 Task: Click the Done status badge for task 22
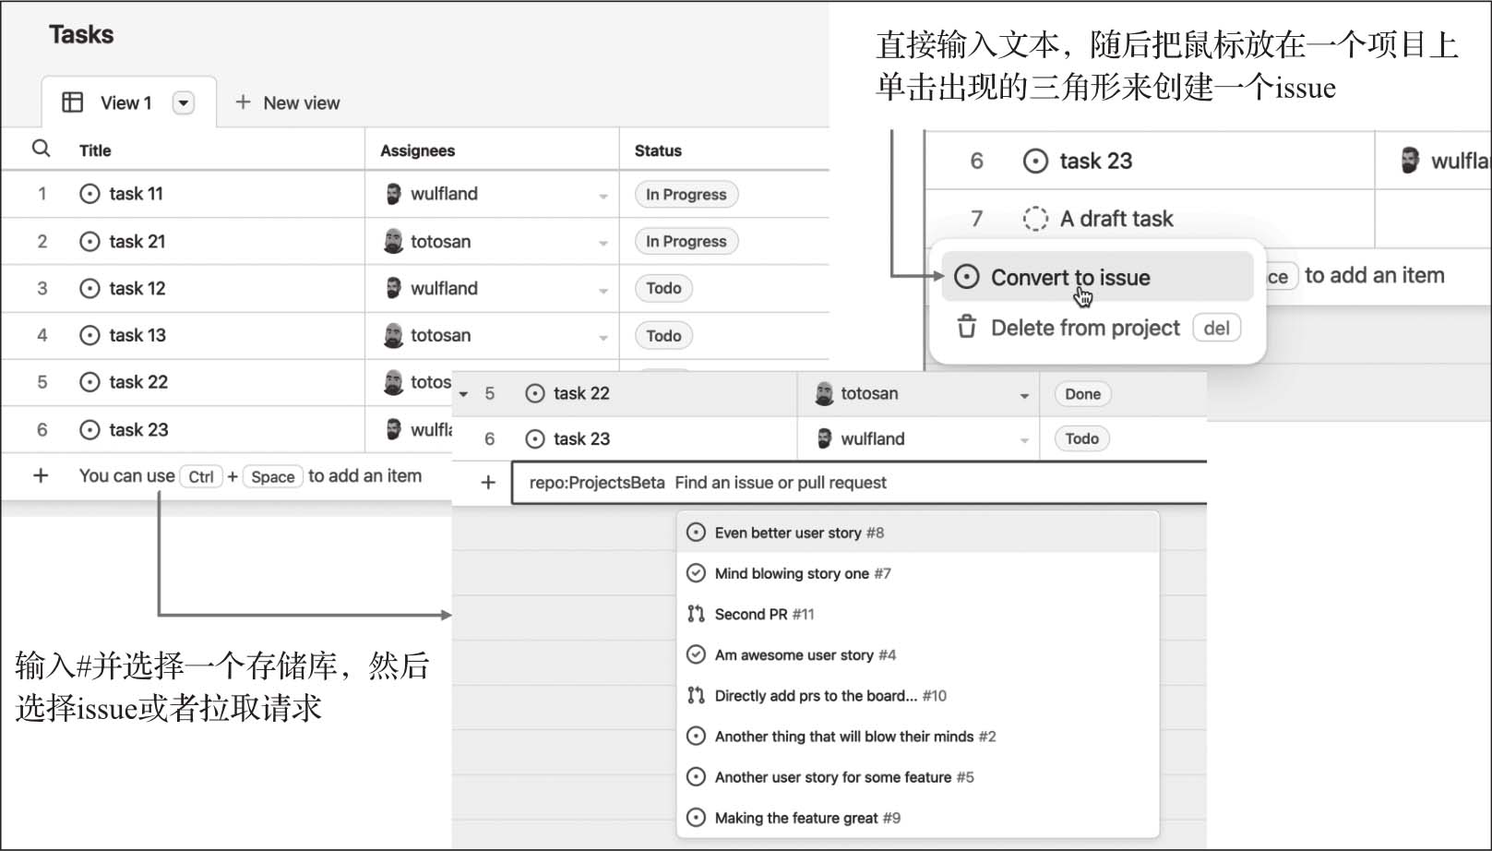click(x=1082, y=394)
